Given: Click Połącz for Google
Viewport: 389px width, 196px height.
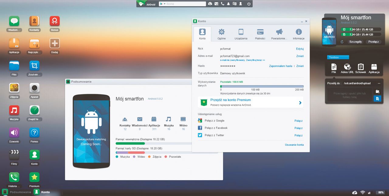Looking at the screenshot, I should click(298, 121).
